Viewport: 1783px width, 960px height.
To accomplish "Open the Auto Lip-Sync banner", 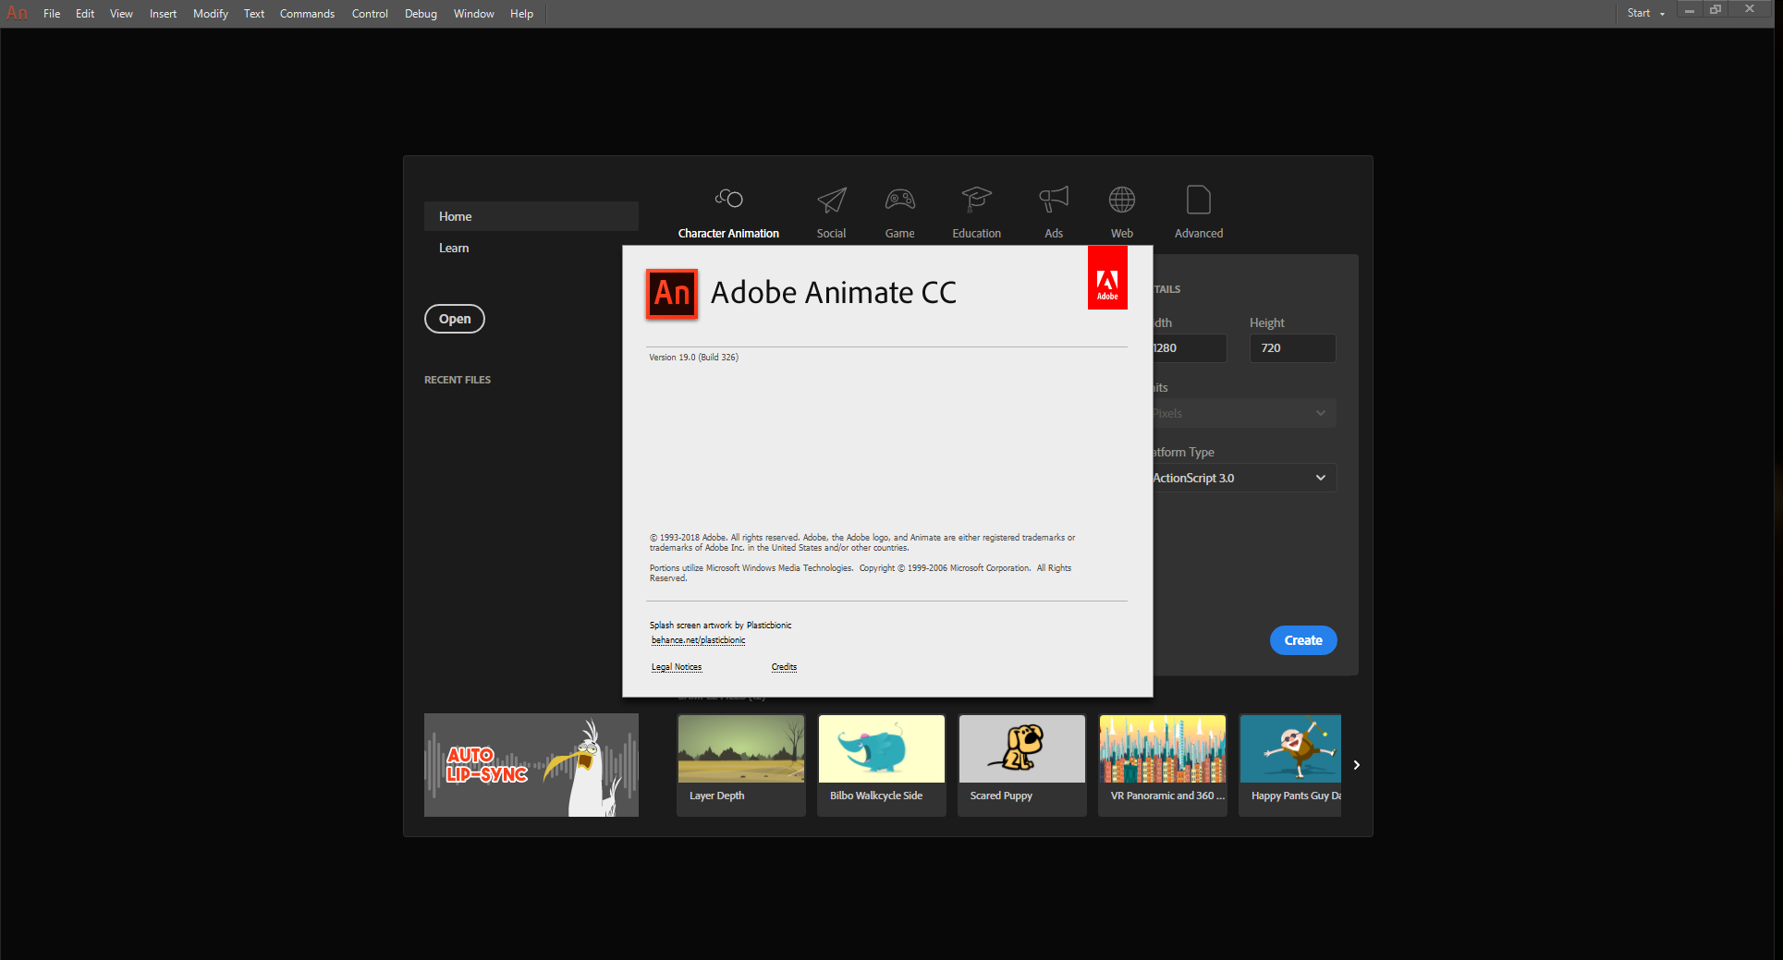I will [531, 765].
